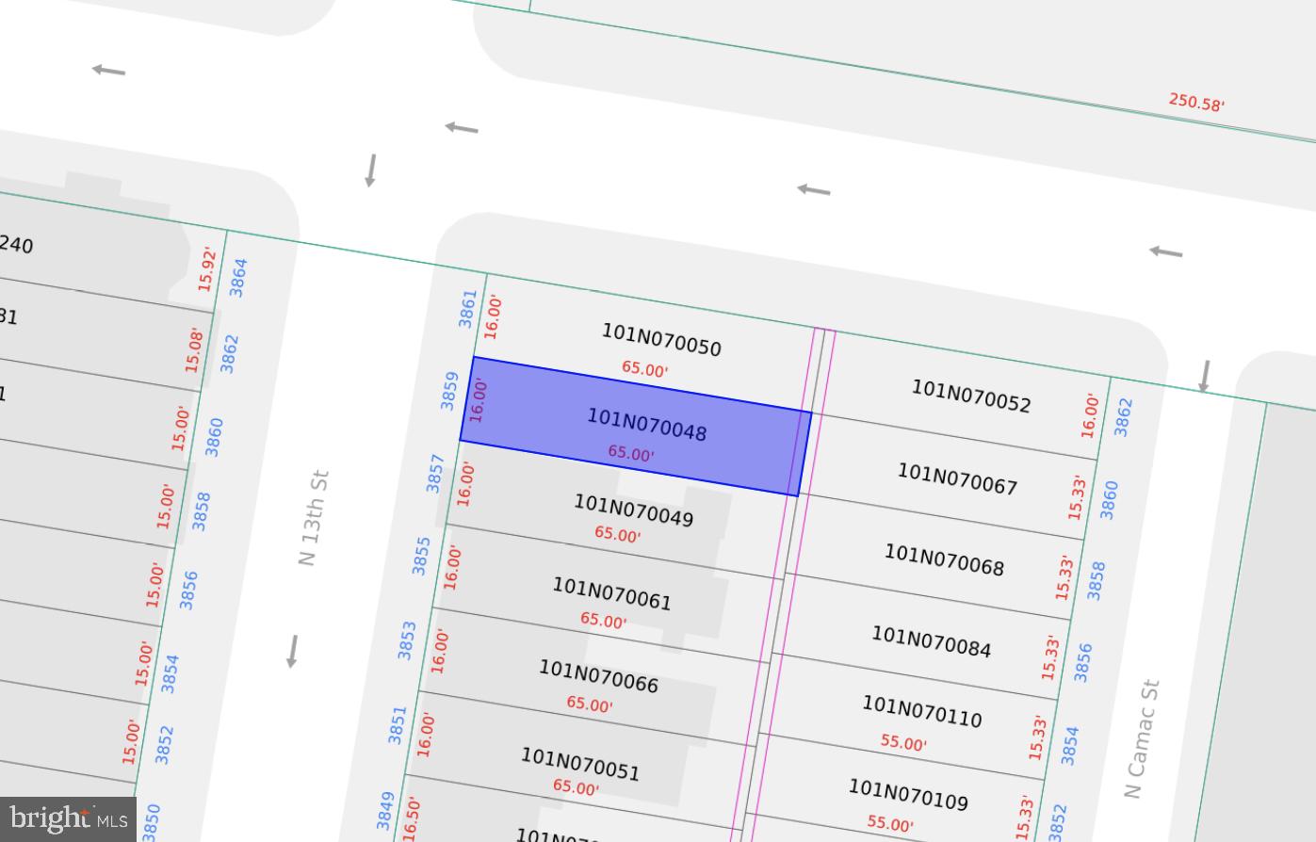The width and height of the screenshot is (1316, 842).
Task: Click house number 3861
Action: click(x=467, y=309)
